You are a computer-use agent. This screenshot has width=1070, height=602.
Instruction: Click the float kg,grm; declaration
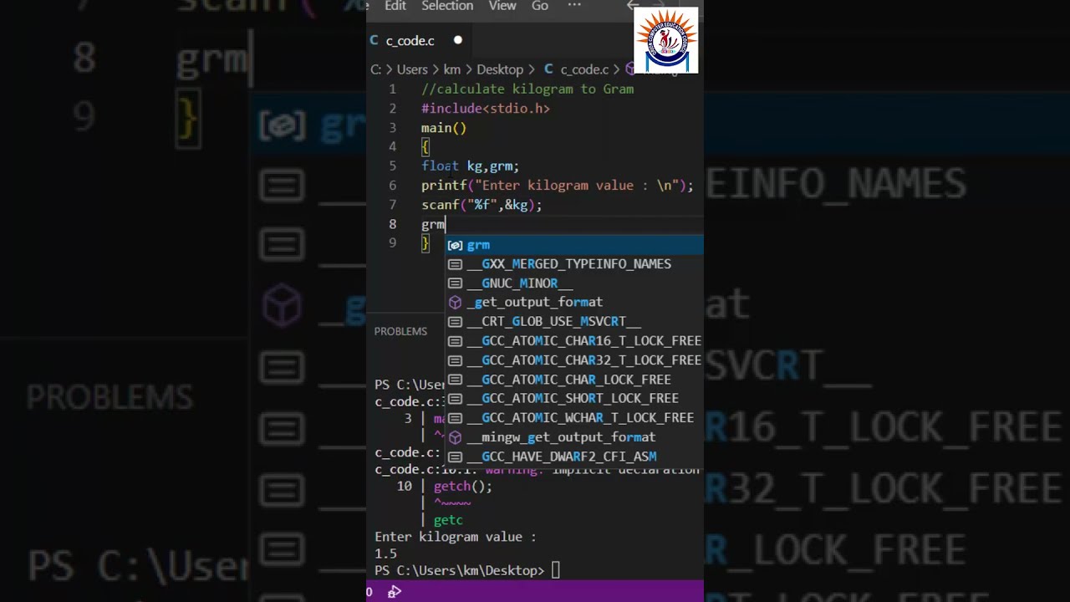[471, 166]
